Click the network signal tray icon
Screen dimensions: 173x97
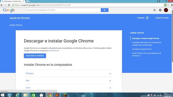click(158, 95)
